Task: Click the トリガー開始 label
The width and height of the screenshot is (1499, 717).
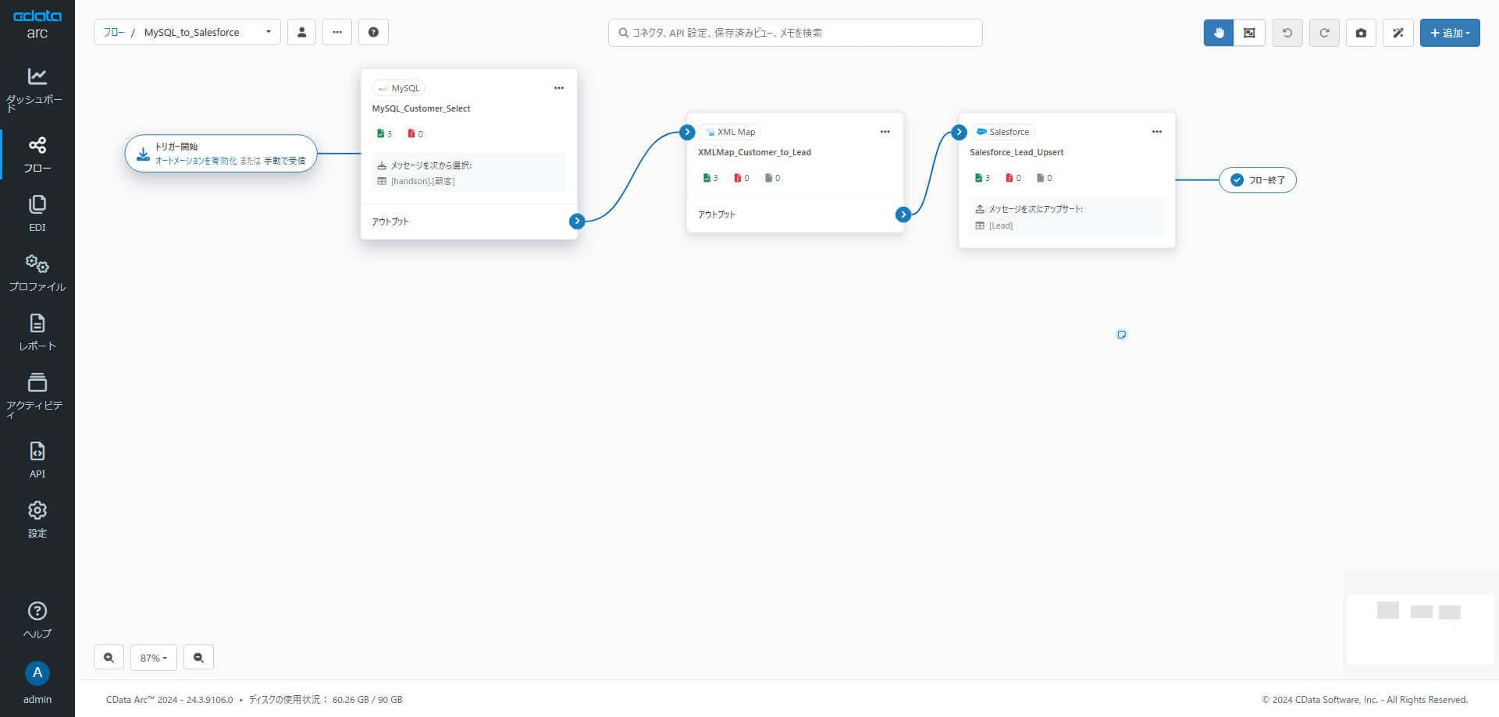Action: pyautogui.click(x=176, y=147)
